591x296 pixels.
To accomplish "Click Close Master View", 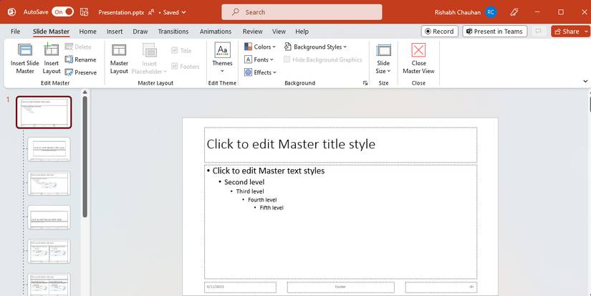I will coord(418,59).
